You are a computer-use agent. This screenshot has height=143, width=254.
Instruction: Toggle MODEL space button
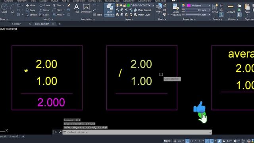click(167, 141)
